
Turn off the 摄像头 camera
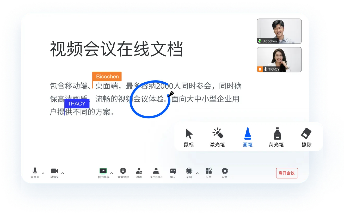54,171
